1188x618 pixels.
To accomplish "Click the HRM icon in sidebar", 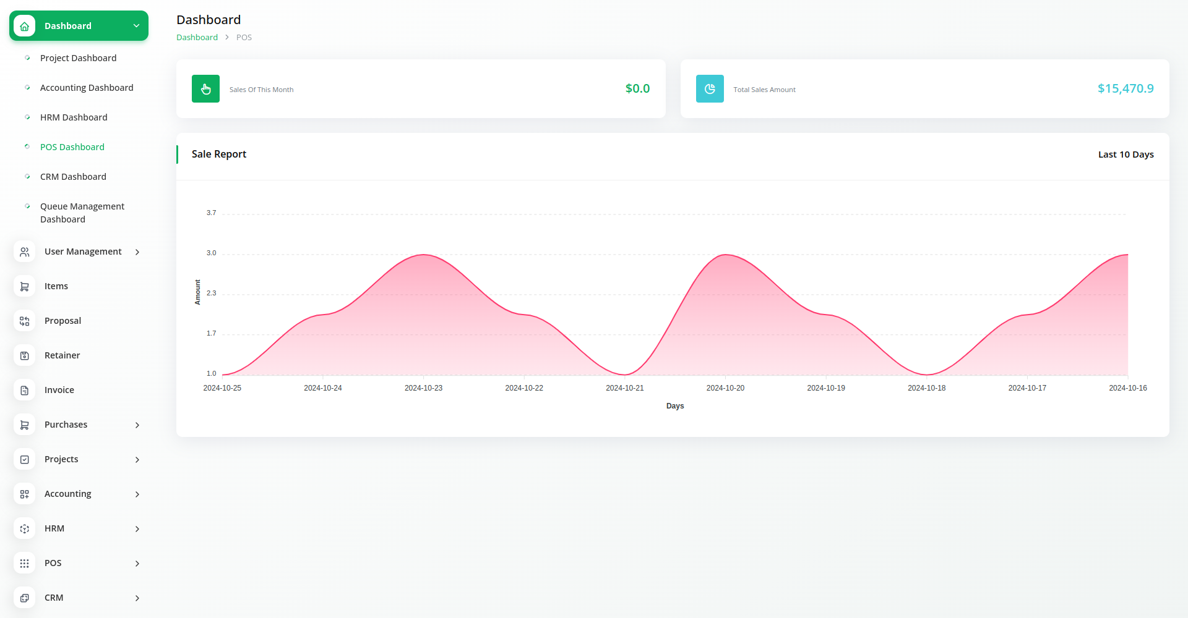I will (24, 529).
